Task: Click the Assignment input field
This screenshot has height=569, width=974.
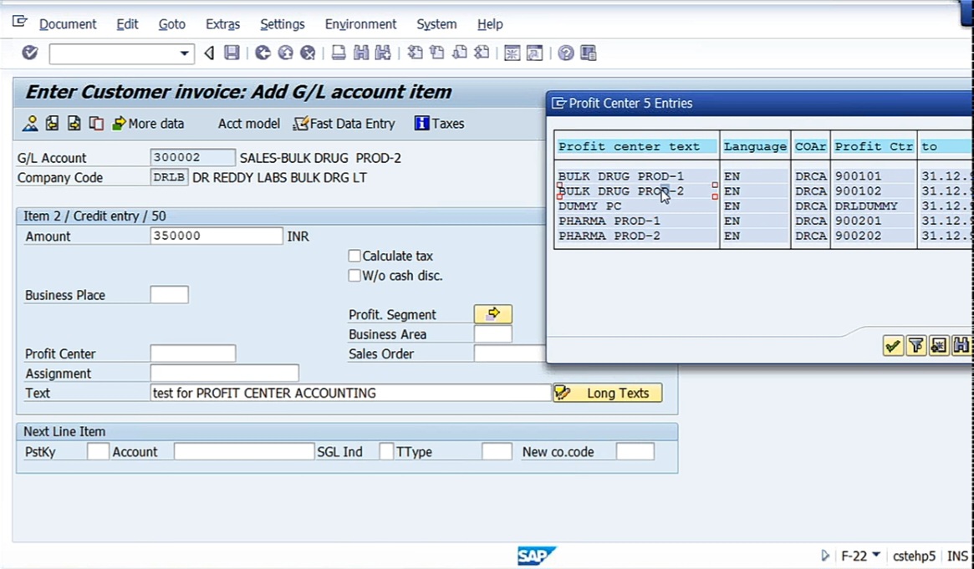Action: click(x=224, y=373)
